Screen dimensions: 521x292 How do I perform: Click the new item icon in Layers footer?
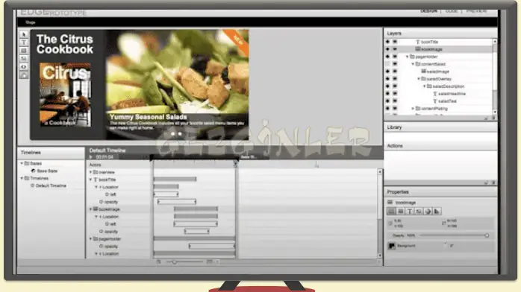coord(486,118)
